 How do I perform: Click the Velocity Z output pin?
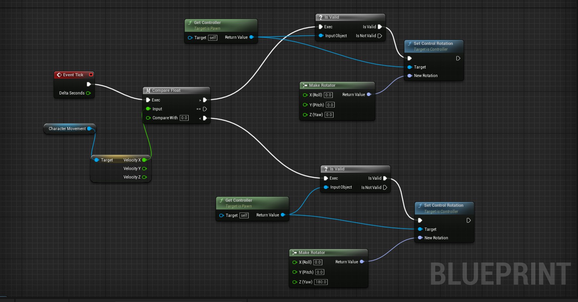[x=144, y=177]
